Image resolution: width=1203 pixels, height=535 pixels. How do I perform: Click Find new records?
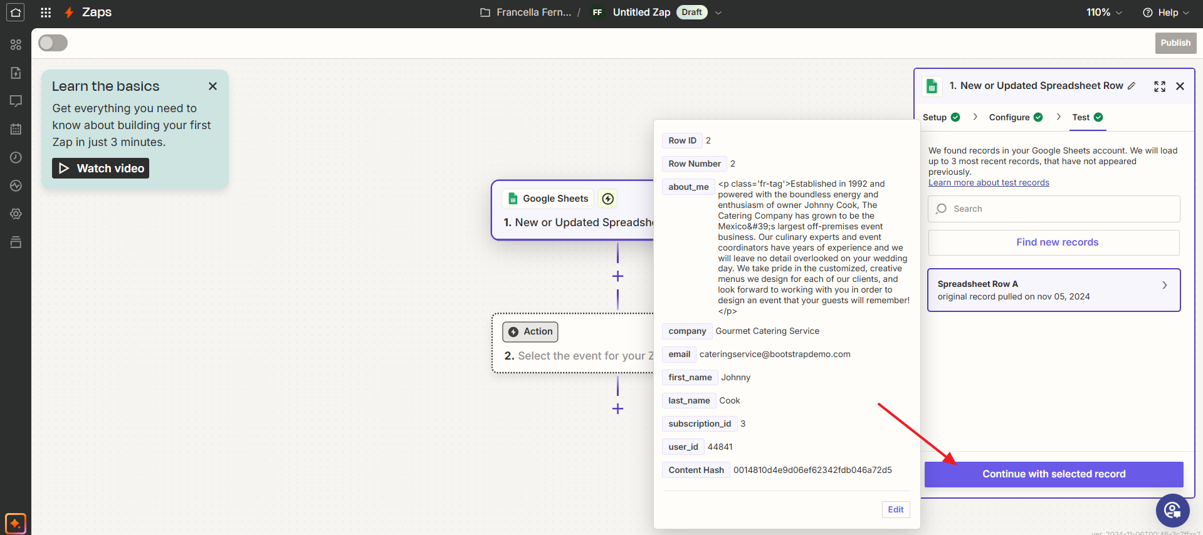[x=1054, y=242]
